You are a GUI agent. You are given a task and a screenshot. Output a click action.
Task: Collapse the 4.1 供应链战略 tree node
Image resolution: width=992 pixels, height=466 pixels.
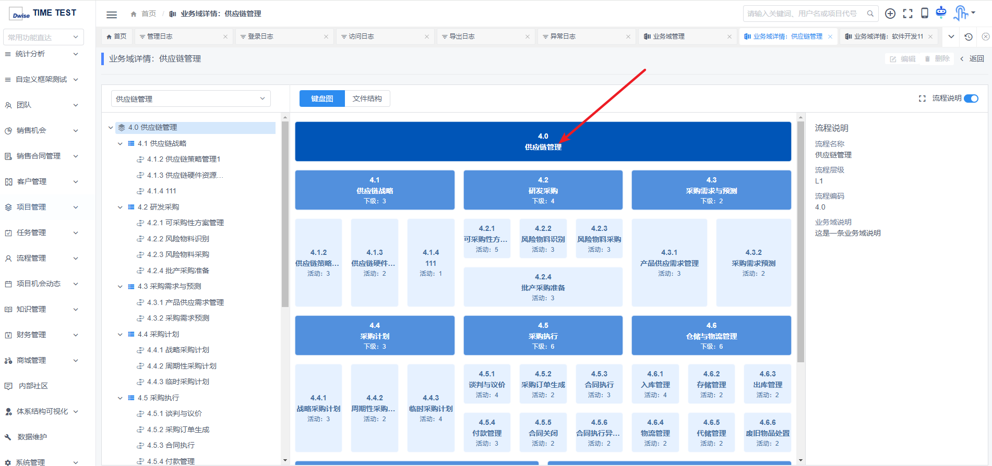coord(120,143)
